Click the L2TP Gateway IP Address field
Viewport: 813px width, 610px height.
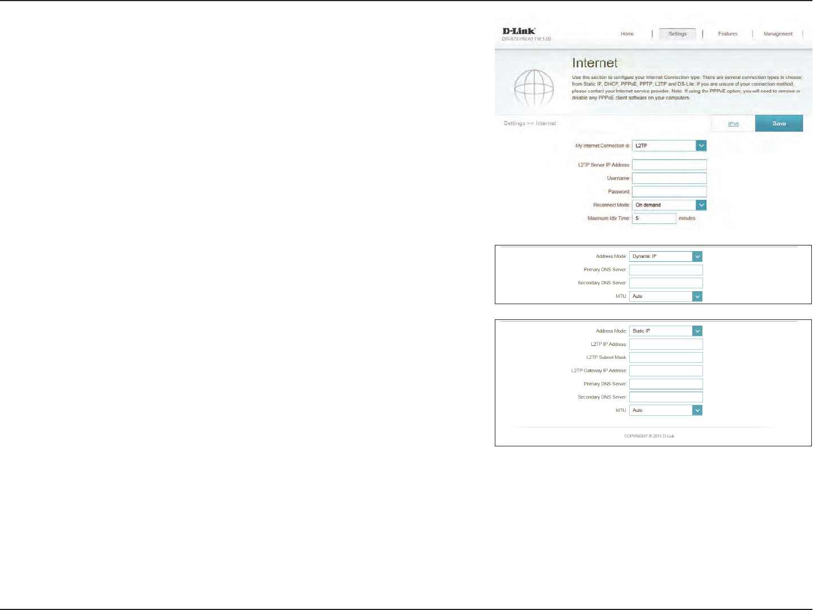click(666, 371)
